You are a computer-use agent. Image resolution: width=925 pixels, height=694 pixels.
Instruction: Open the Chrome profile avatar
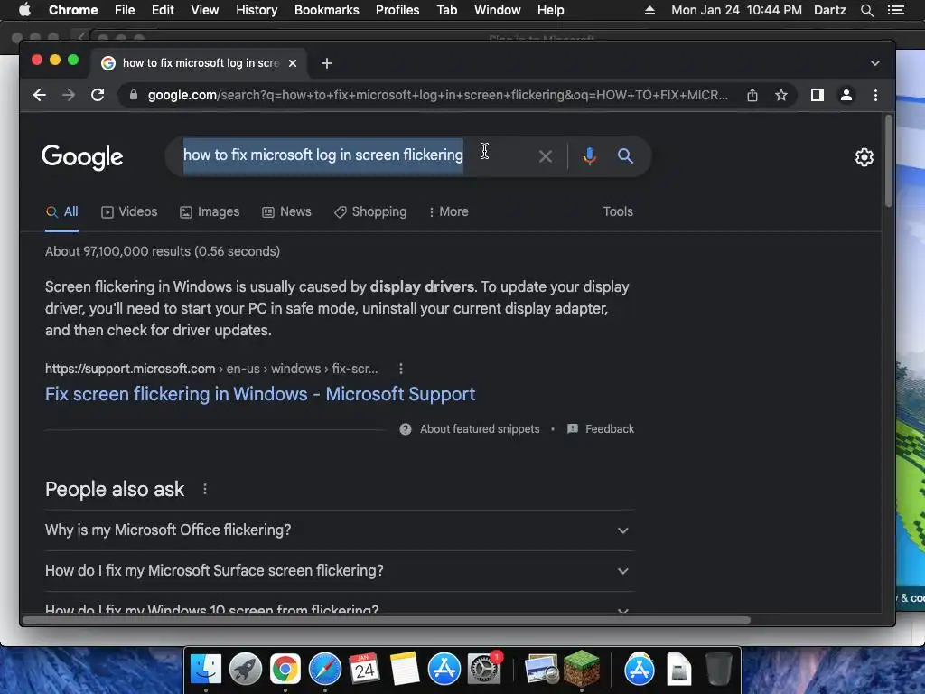pyautogui.click(x=846, y=95)
